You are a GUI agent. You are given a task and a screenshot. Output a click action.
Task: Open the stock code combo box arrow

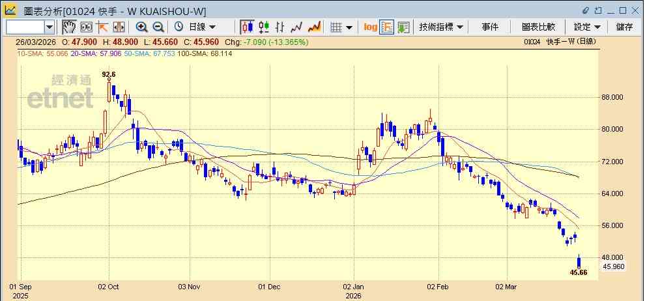(50, 27)
